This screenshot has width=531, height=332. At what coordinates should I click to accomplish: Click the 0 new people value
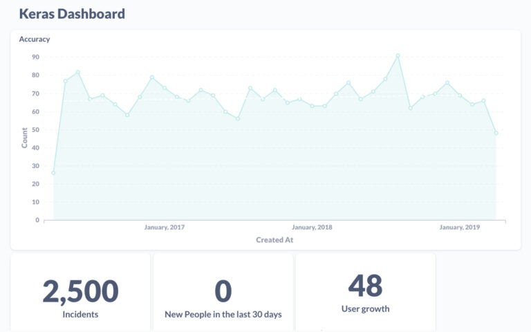[x=223, y=291]
